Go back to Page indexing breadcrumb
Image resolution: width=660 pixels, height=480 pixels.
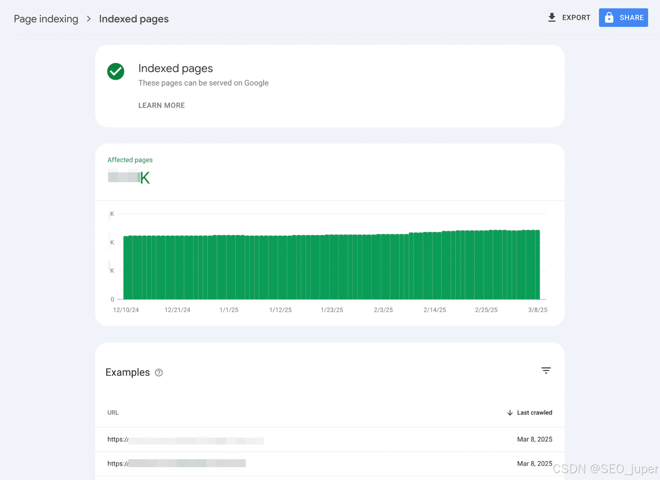point(46,19)
